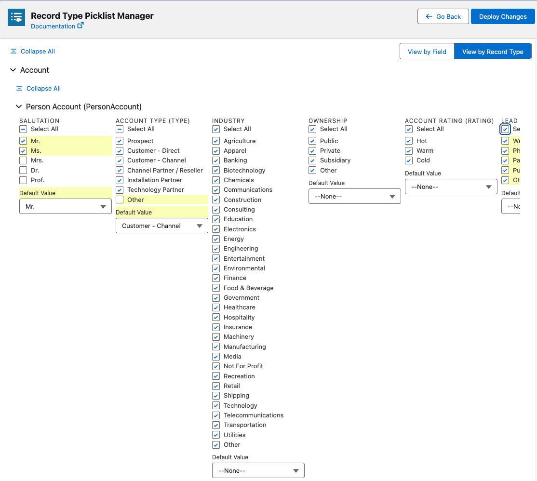Viewport: 537px width, 481px height.
Task: Uncheck Telecommunications industry
Action: pos(216,415)
